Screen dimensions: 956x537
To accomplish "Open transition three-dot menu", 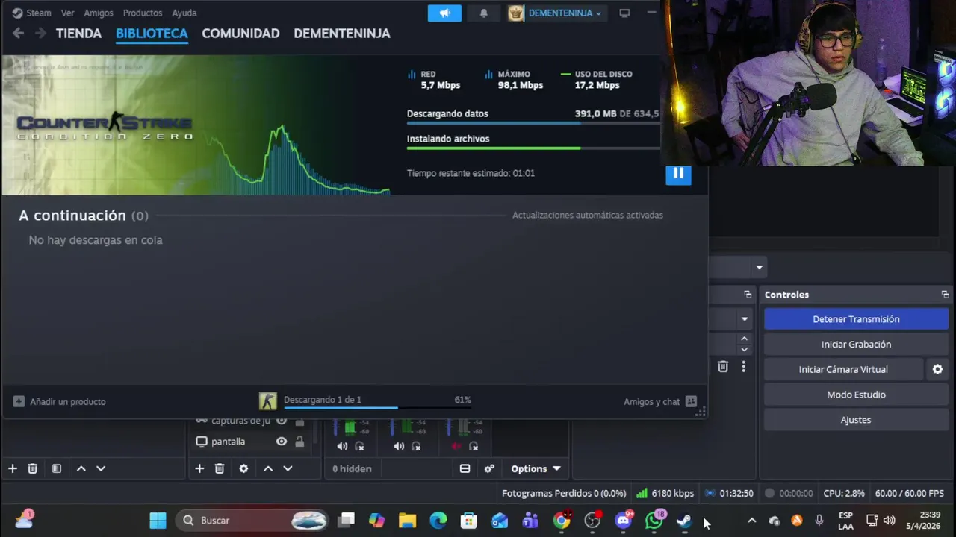I will click(x=743, y=366).
